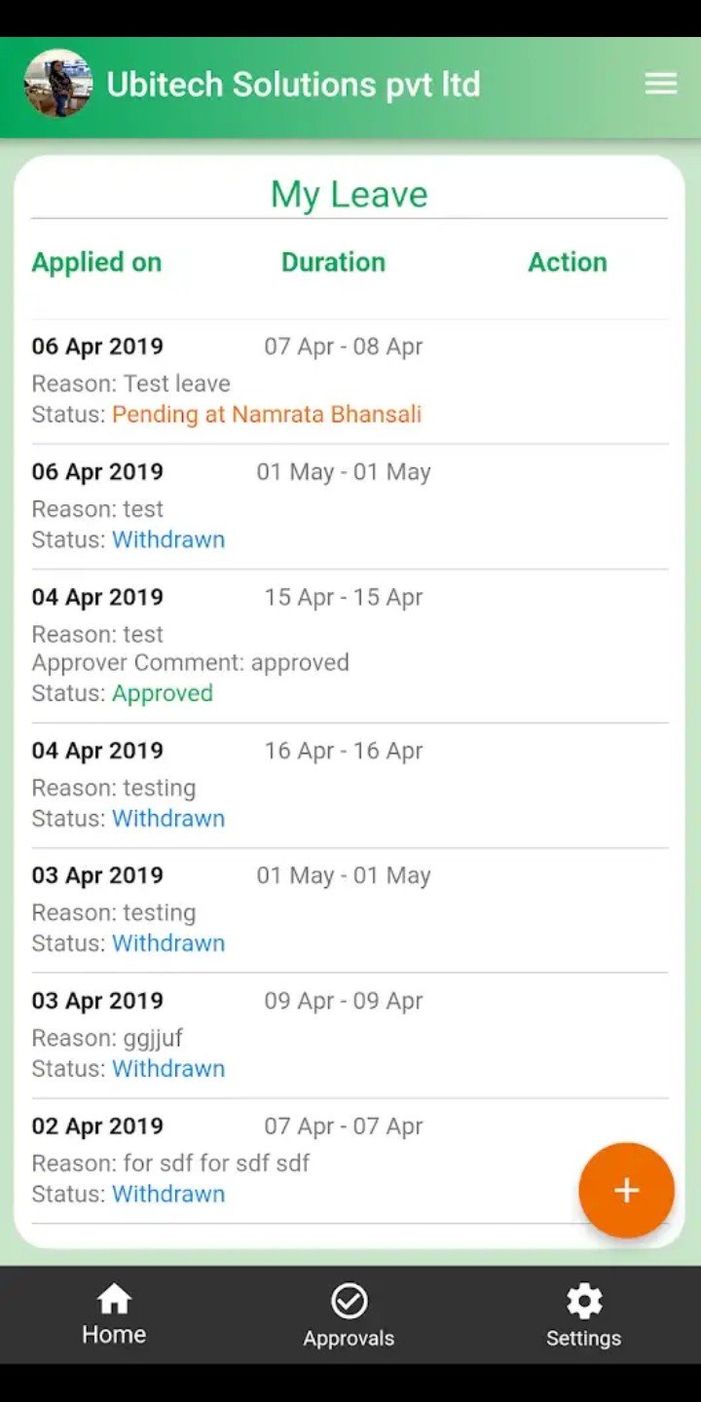This screenshot has width=701, height=1402.
Task: Tap the profile avatar picture
Action: pos(58,84)
